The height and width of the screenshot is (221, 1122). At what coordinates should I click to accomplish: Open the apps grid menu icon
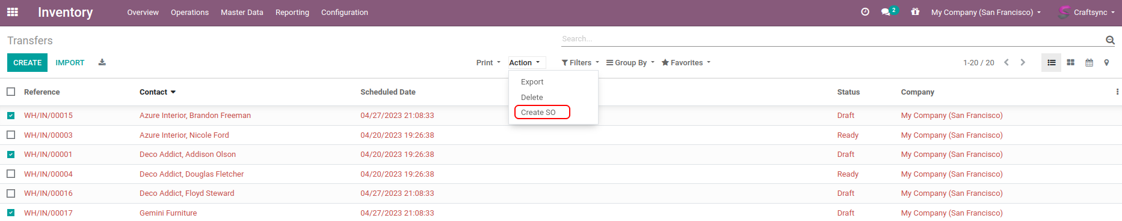coord(13,12)
